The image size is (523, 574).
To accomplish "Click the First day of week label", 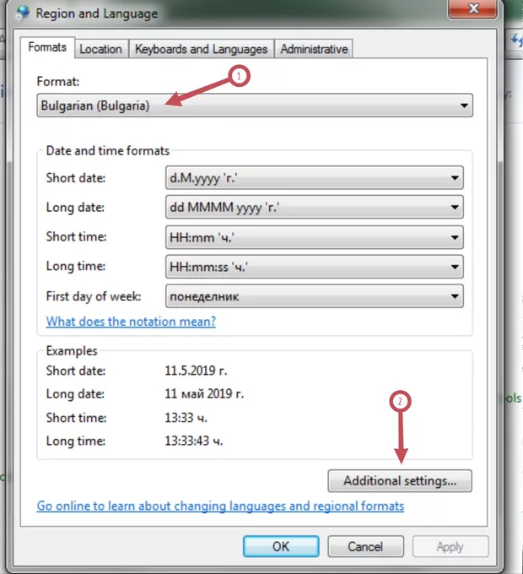I will click(x=94, y=296).
